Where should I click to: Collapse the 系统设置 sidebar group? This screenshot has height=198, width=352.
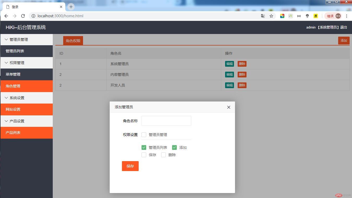coord(27,98)
